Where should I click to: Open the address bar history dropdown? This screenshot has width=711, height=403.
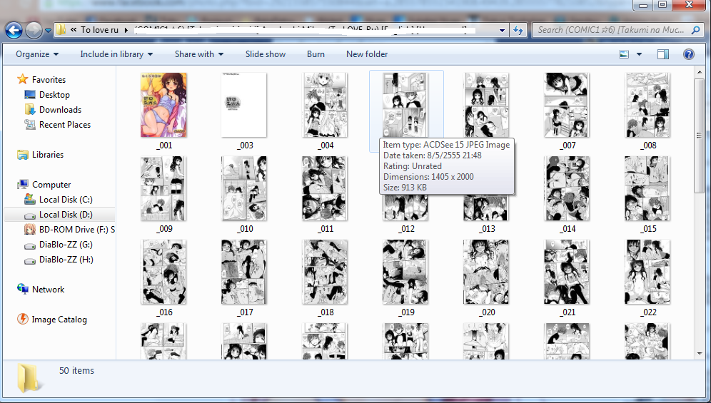502,31
